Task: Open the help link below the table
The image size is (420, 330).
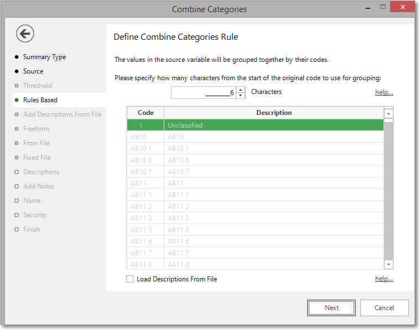Action: coord(384,279)
